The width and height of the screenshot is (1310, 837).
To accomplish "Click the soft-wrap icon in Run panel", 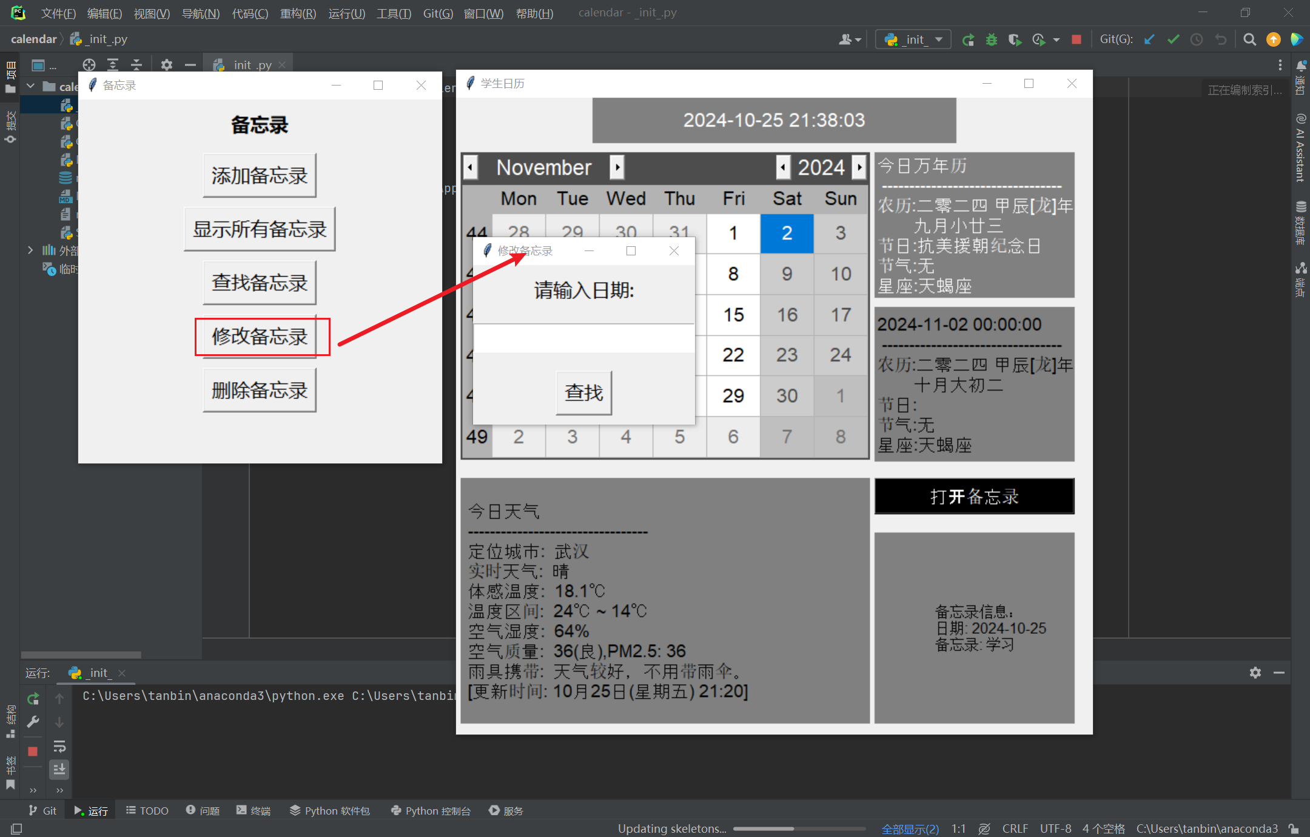I will pos(59,746).
